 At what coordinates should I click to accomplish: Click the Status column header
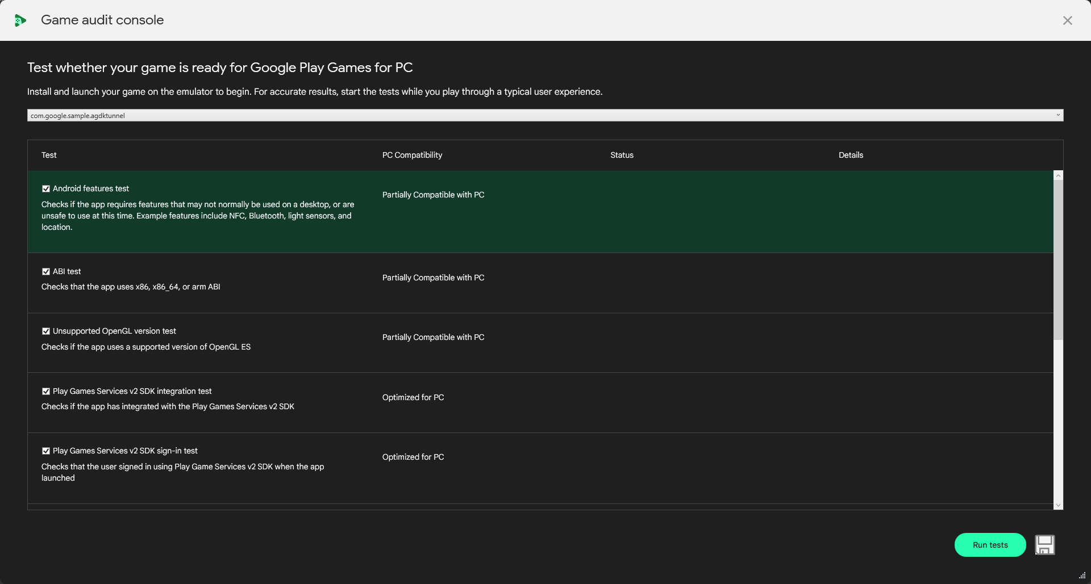coord(621,155)
